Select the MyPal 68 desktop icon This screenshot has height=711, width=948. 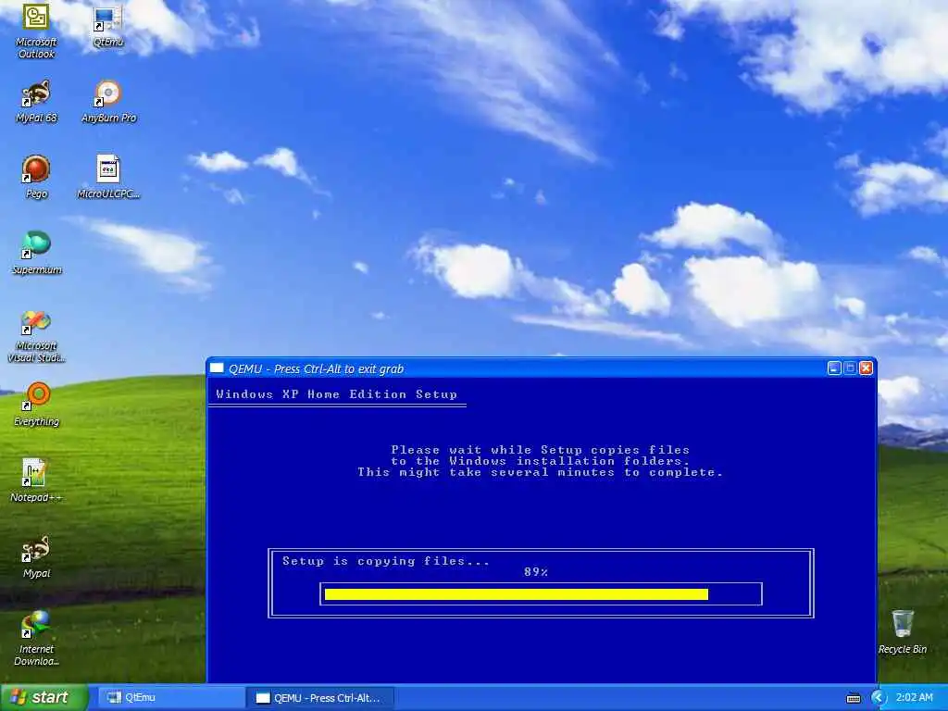(36, 102)
